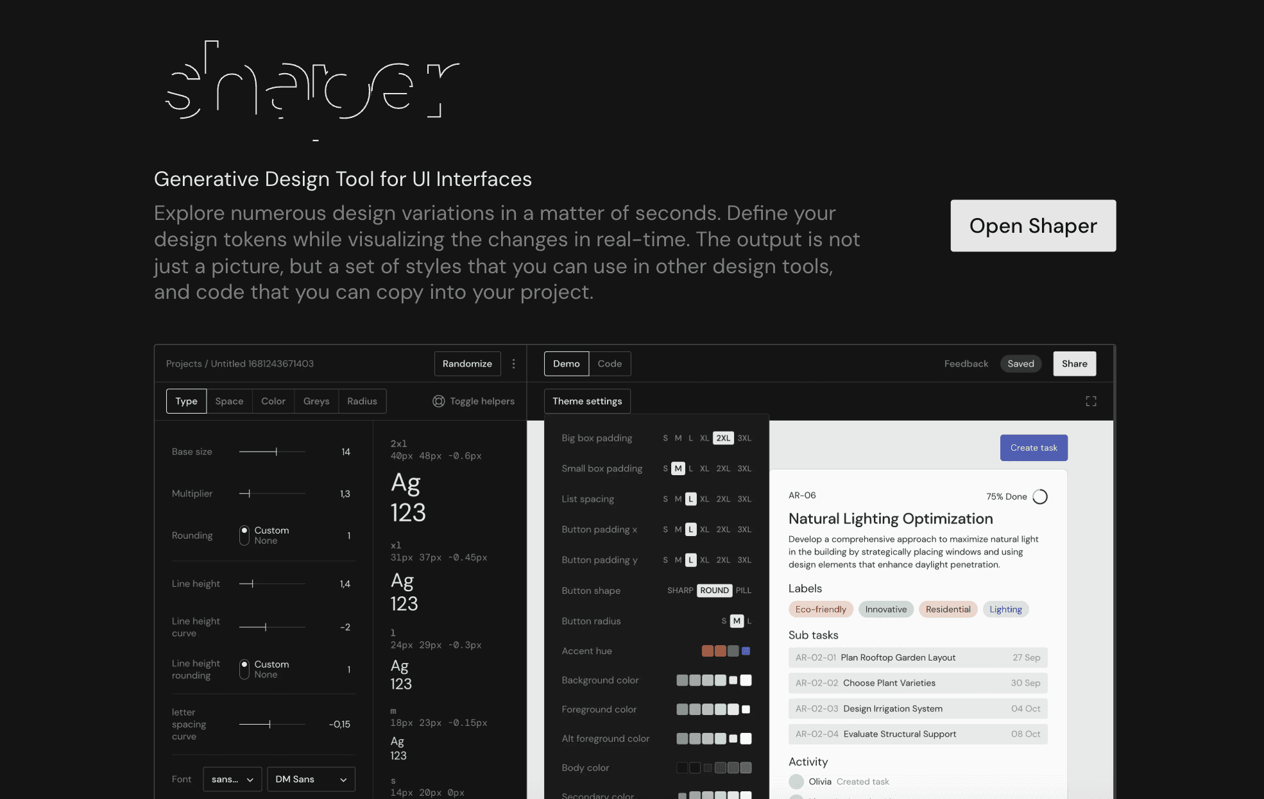Set List spacing to XL
1264x799 pixels.
(705, 499)
